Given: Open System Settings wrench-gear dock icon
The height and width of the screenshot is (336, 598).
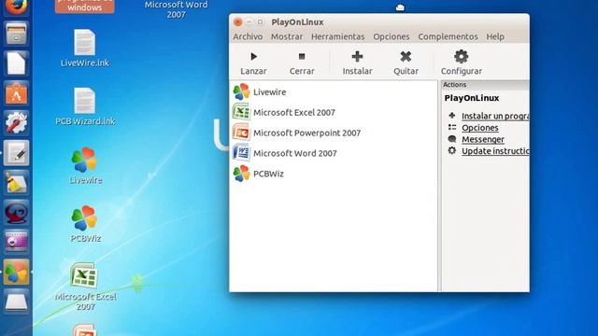Looking at the screenshot, I should pos(16,123).
